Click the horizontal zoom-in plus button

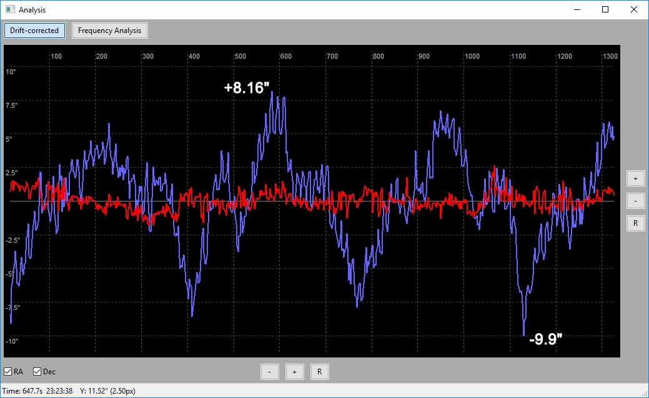click(294, 372)
